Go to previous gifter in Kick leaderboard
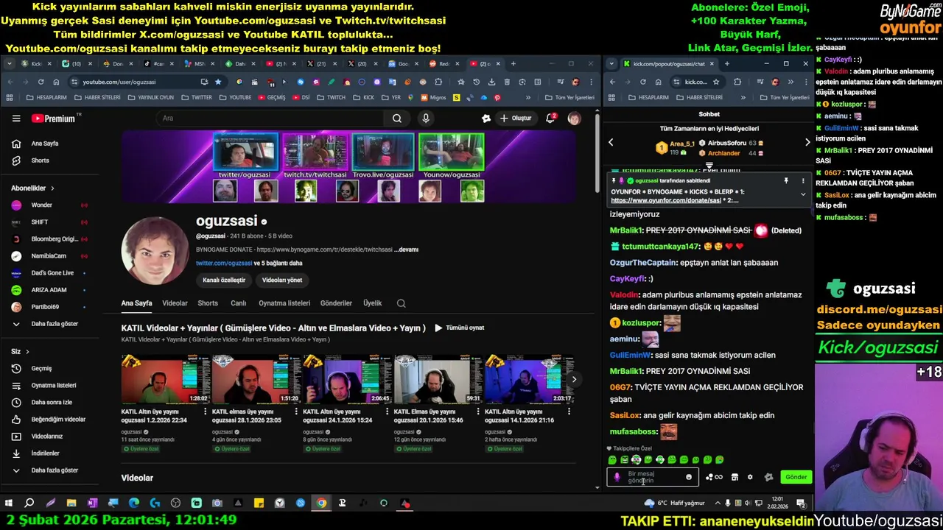This screenshot has width=943, height=530. pyautogui.click(x=611, y=142)
